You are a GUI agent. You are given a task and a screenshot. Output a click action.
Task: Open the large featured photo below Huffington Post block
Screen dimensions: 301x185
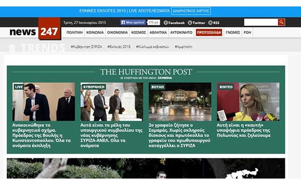146,168
